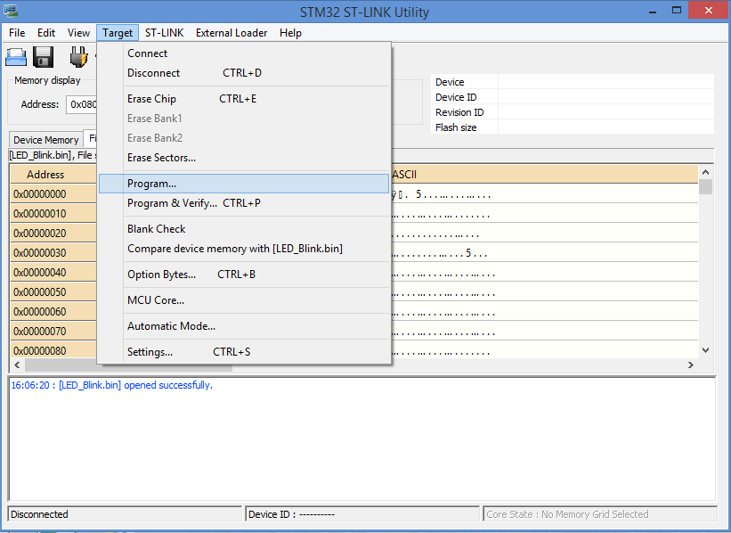Open Automatic Mode... menu entry
This screenshot has height=533, width=731.
point(244,326)
